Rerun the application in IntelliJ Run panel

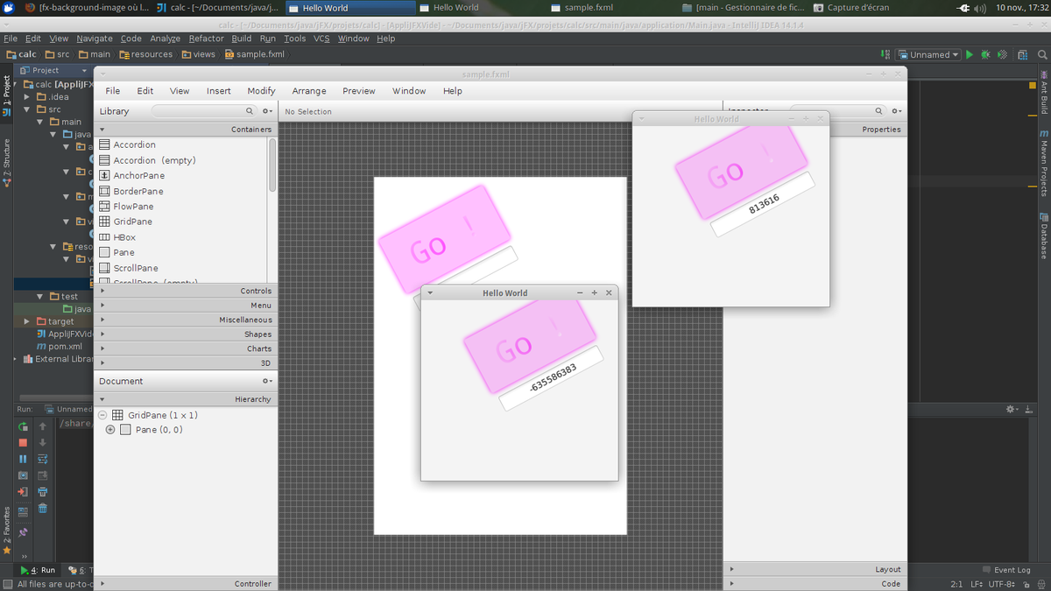pyautogui.click(x=24, y=426)
